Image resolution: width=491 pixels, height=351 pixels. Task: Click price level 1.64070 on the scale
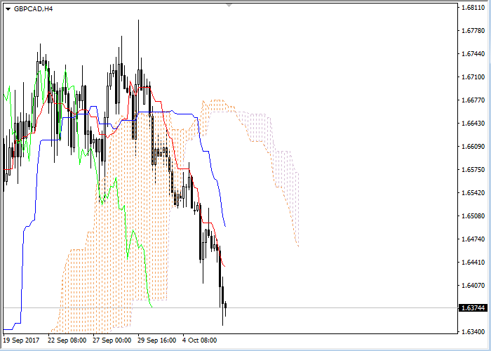(473, 286)
